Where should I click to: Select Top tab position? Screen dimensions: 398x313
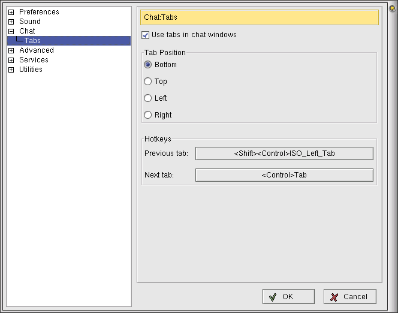(148, 82)
